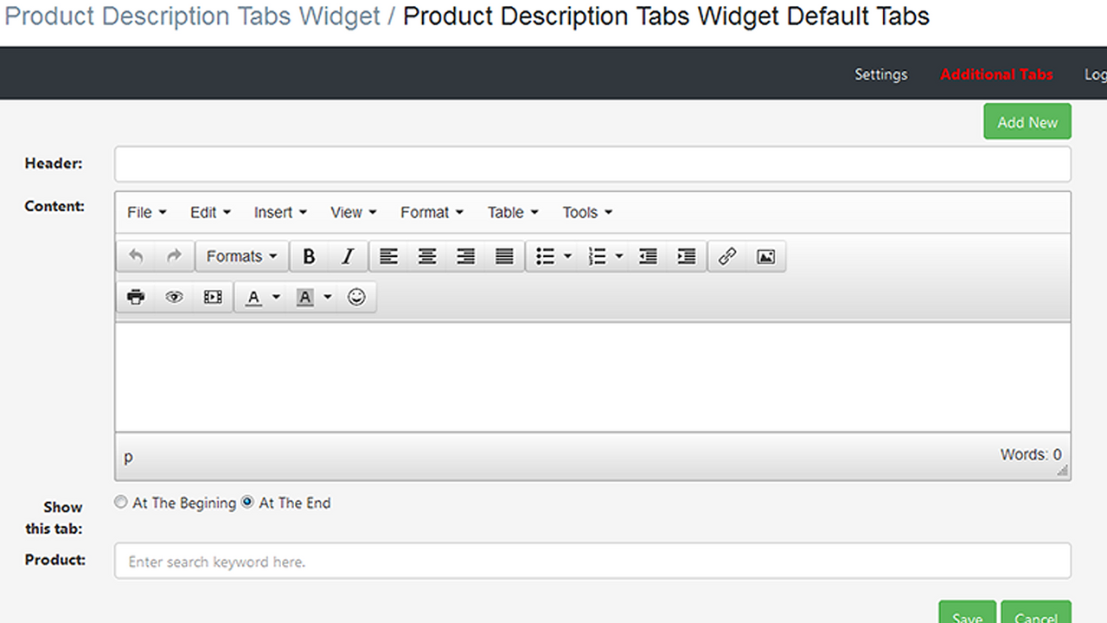This screenshot has height=623, width=1107.
Task: Focus the Product search keyword field
Action: (x=592, y=561)
